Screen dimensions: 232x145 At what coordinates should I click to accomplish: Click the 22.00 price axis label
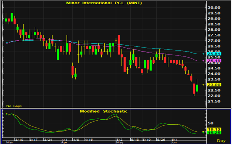point(214,96)
